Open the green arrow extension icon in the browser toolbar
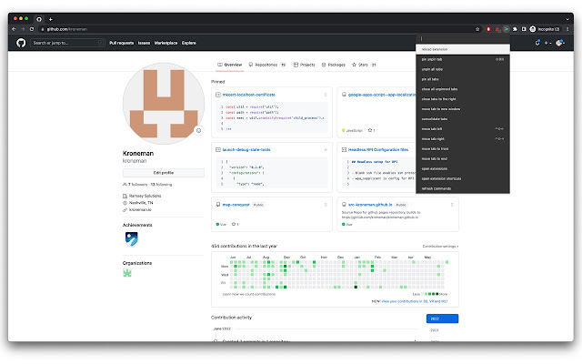 point(506,29)
